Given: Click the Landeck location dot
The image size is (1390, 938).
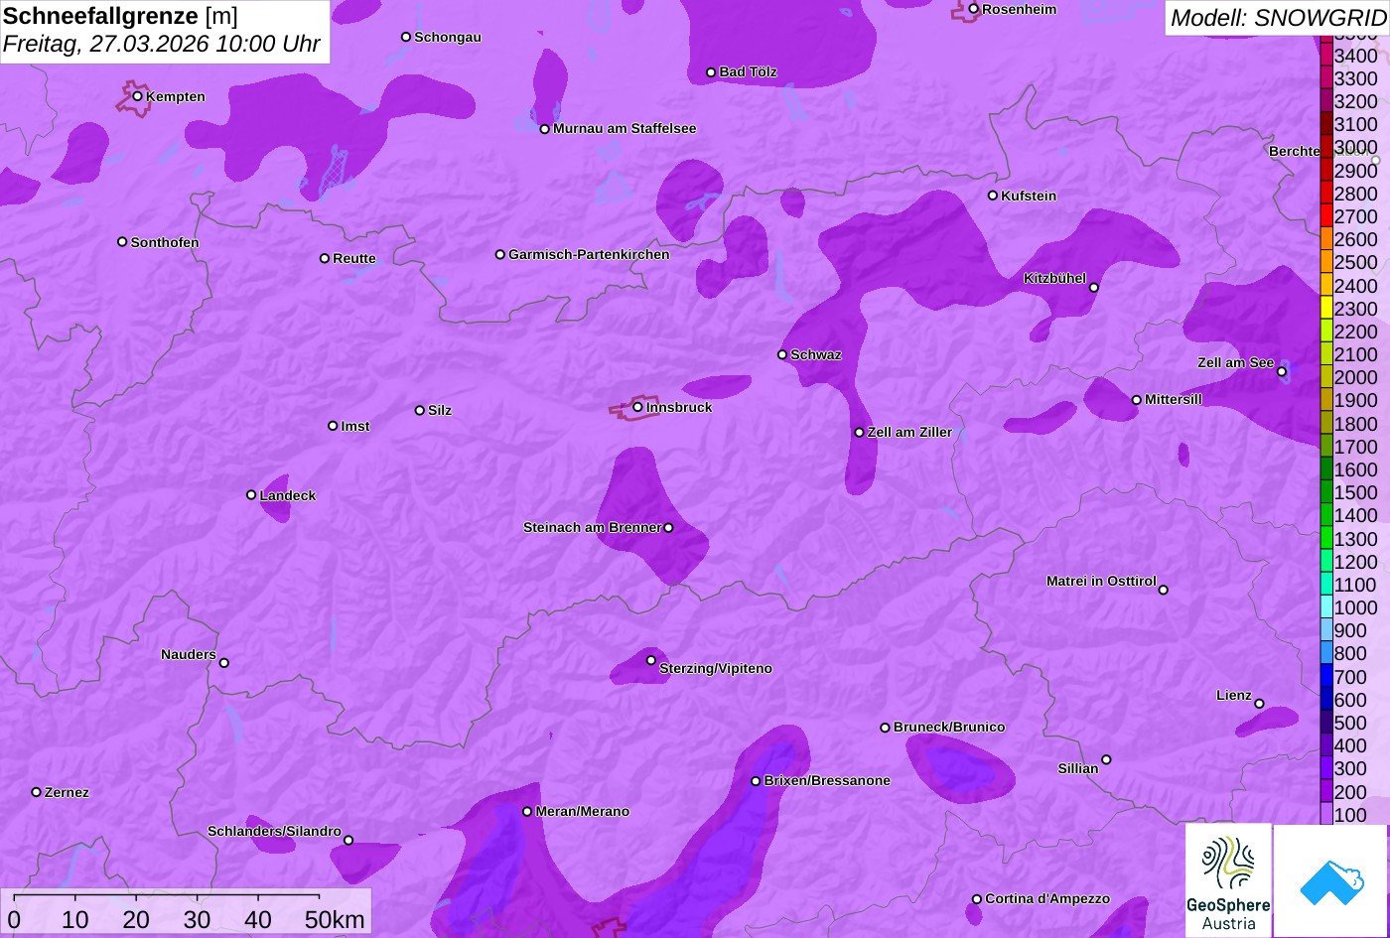Looking at the screenshot, I should (251, 495).
